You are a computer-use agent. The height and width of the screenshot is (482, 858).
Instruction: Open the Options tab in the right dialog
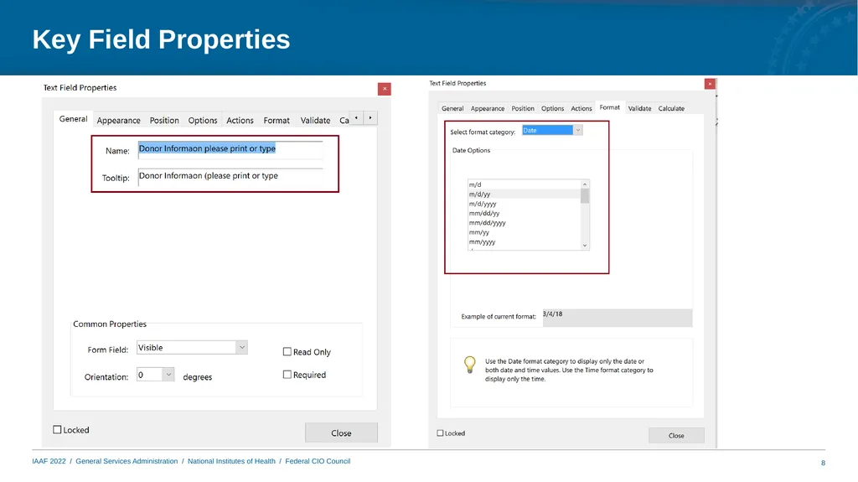click(553, 108)
